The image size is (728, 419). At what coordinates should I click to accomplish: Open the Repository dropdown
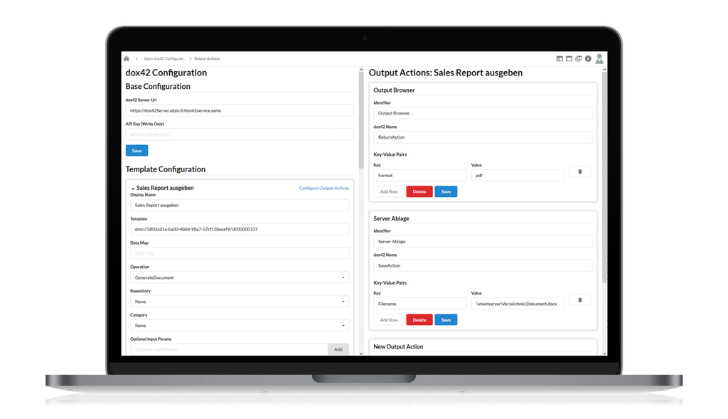[240, 302]
